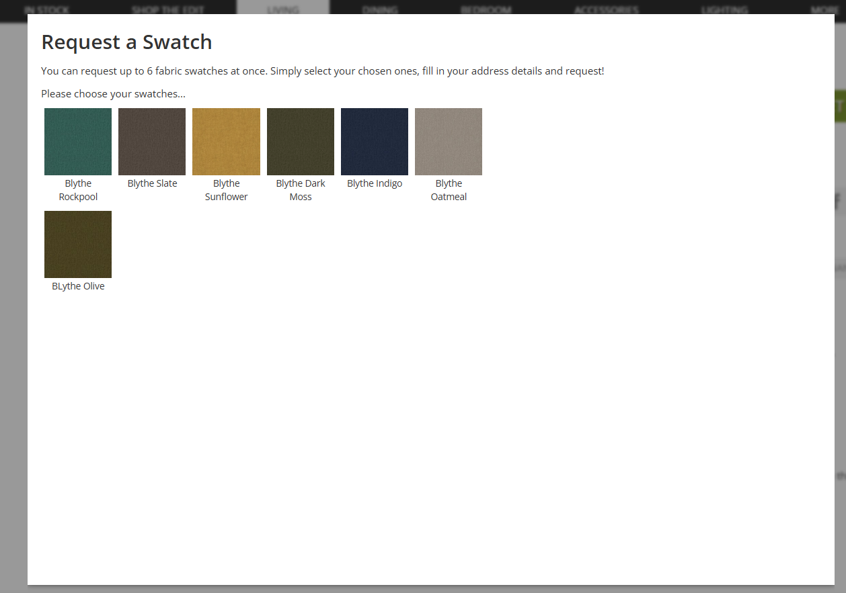Go to the Lighting navigation item
Viewport: 846px width, 593px height.
724,9
